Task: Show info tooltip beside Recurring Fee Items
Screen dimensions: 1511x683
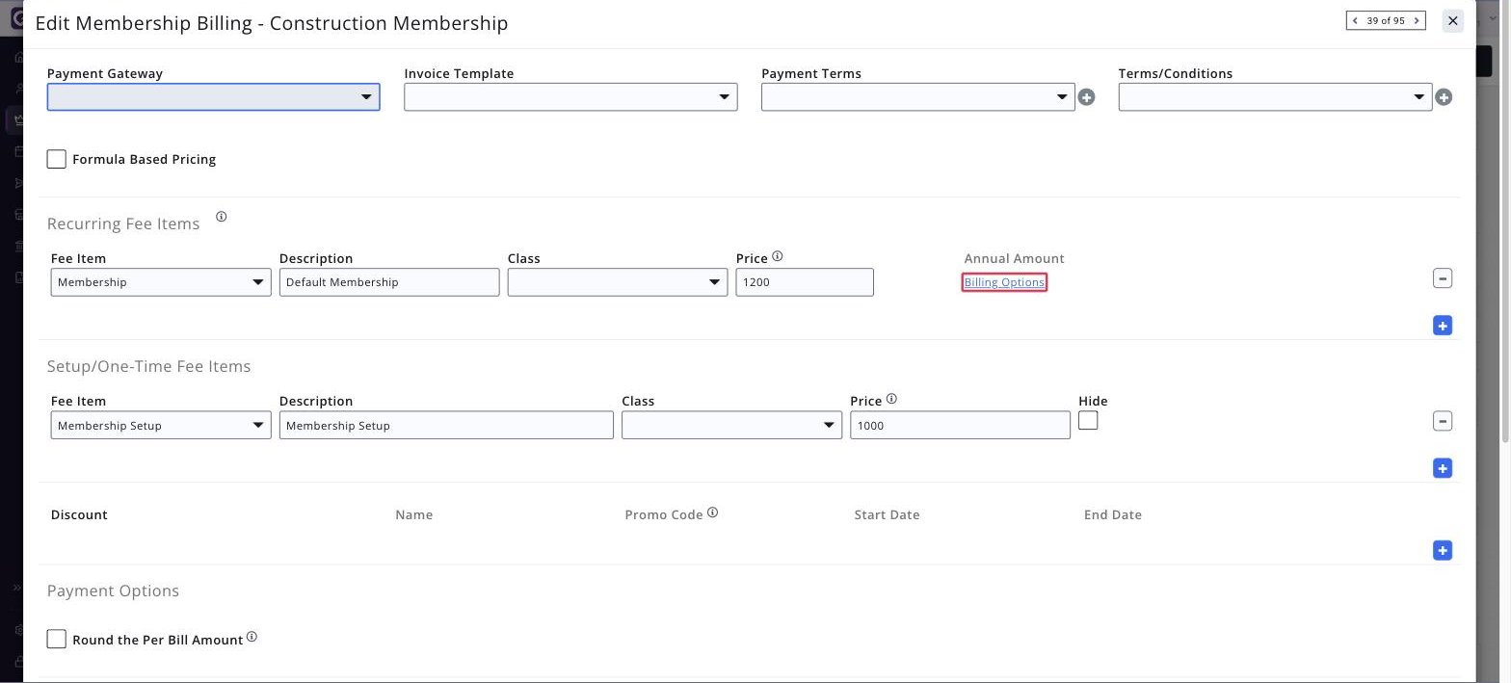Action: pyautogui.click(x=221, y=218)
